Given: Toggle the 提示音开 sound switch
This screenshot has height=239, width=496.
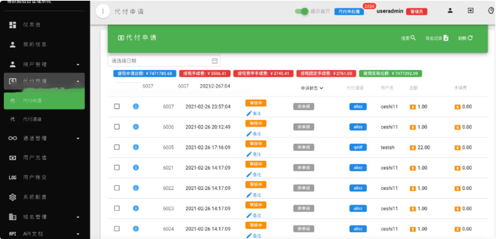Looking at the screenshot, I should coord(302,11).
